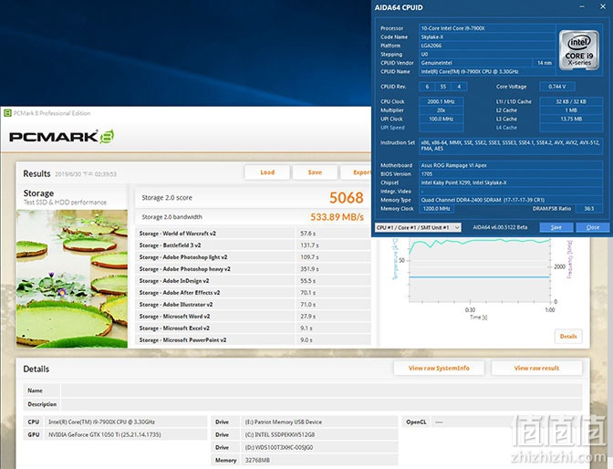The image size is (613, 469).
Task: Click View raw result
Action: coord(536,368)
